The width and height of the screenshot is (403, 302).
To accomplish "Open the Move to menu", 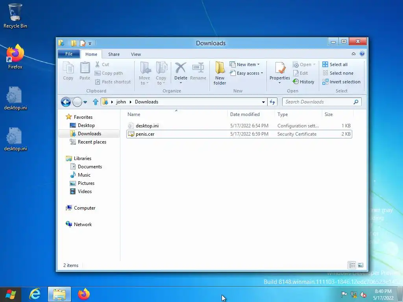I will pyautogui.click(x=144, y=74).
